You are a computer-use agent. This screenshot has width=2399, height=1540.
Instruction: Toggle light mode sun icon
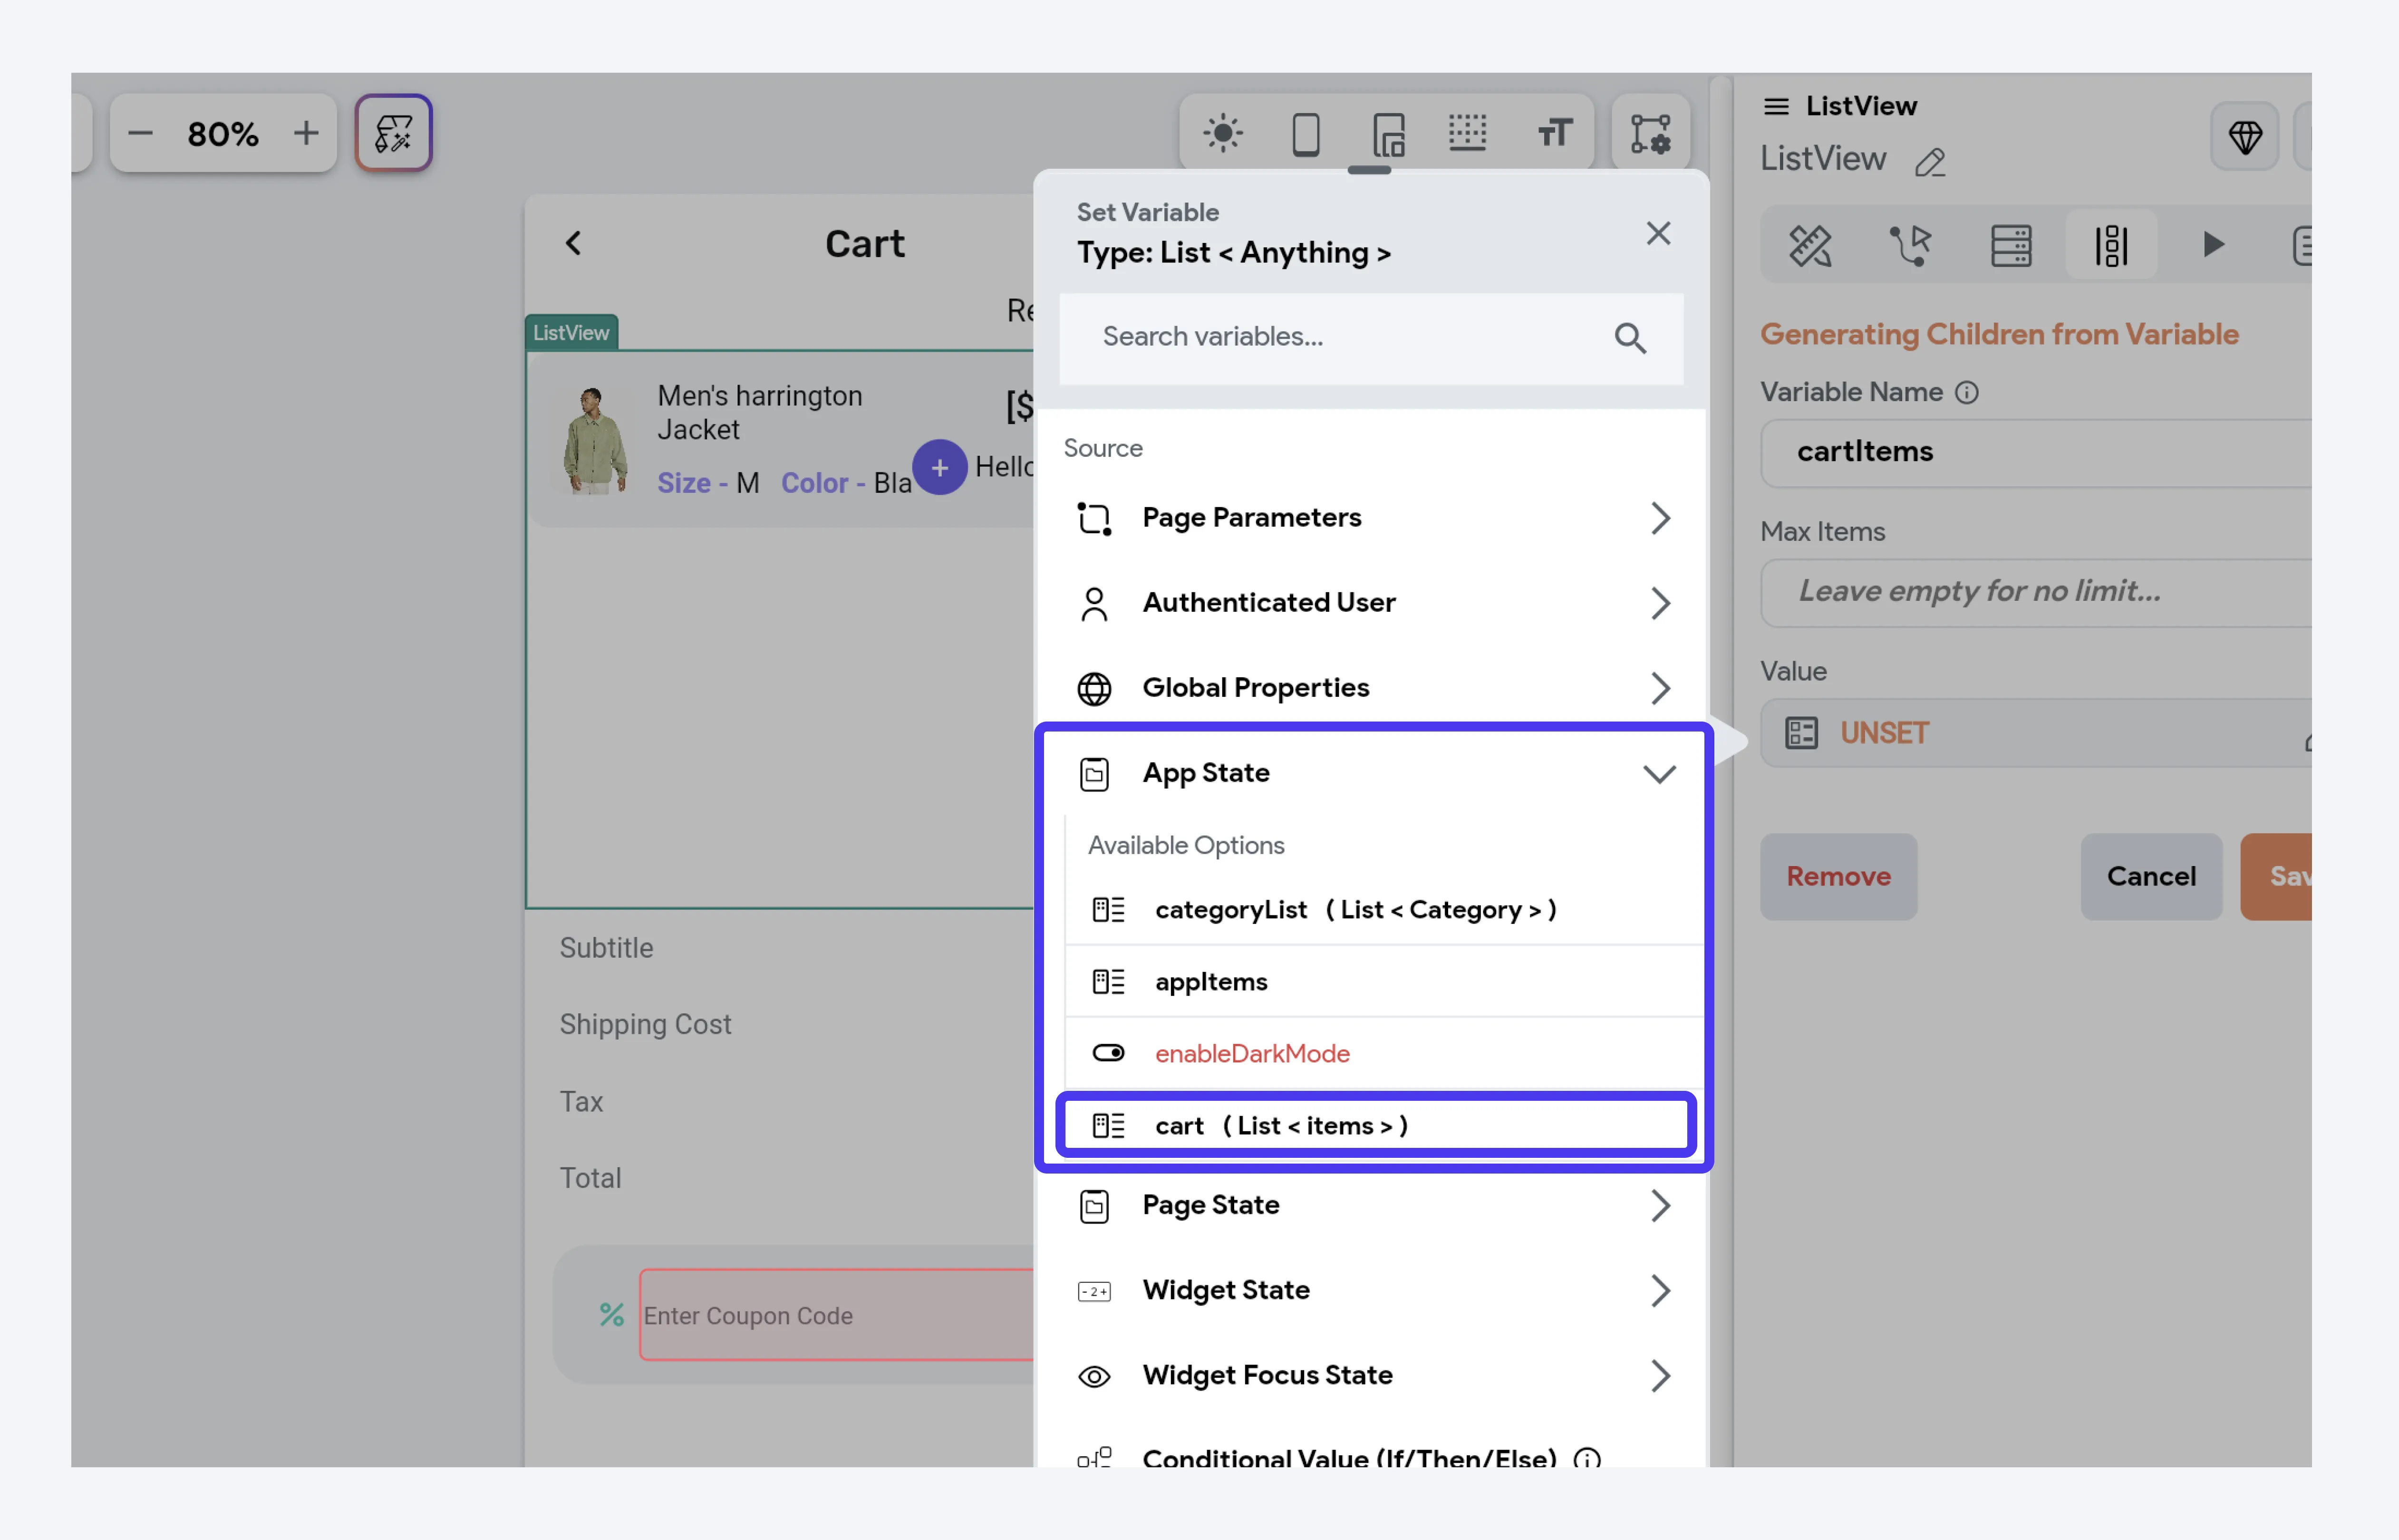coord(1222,133)
